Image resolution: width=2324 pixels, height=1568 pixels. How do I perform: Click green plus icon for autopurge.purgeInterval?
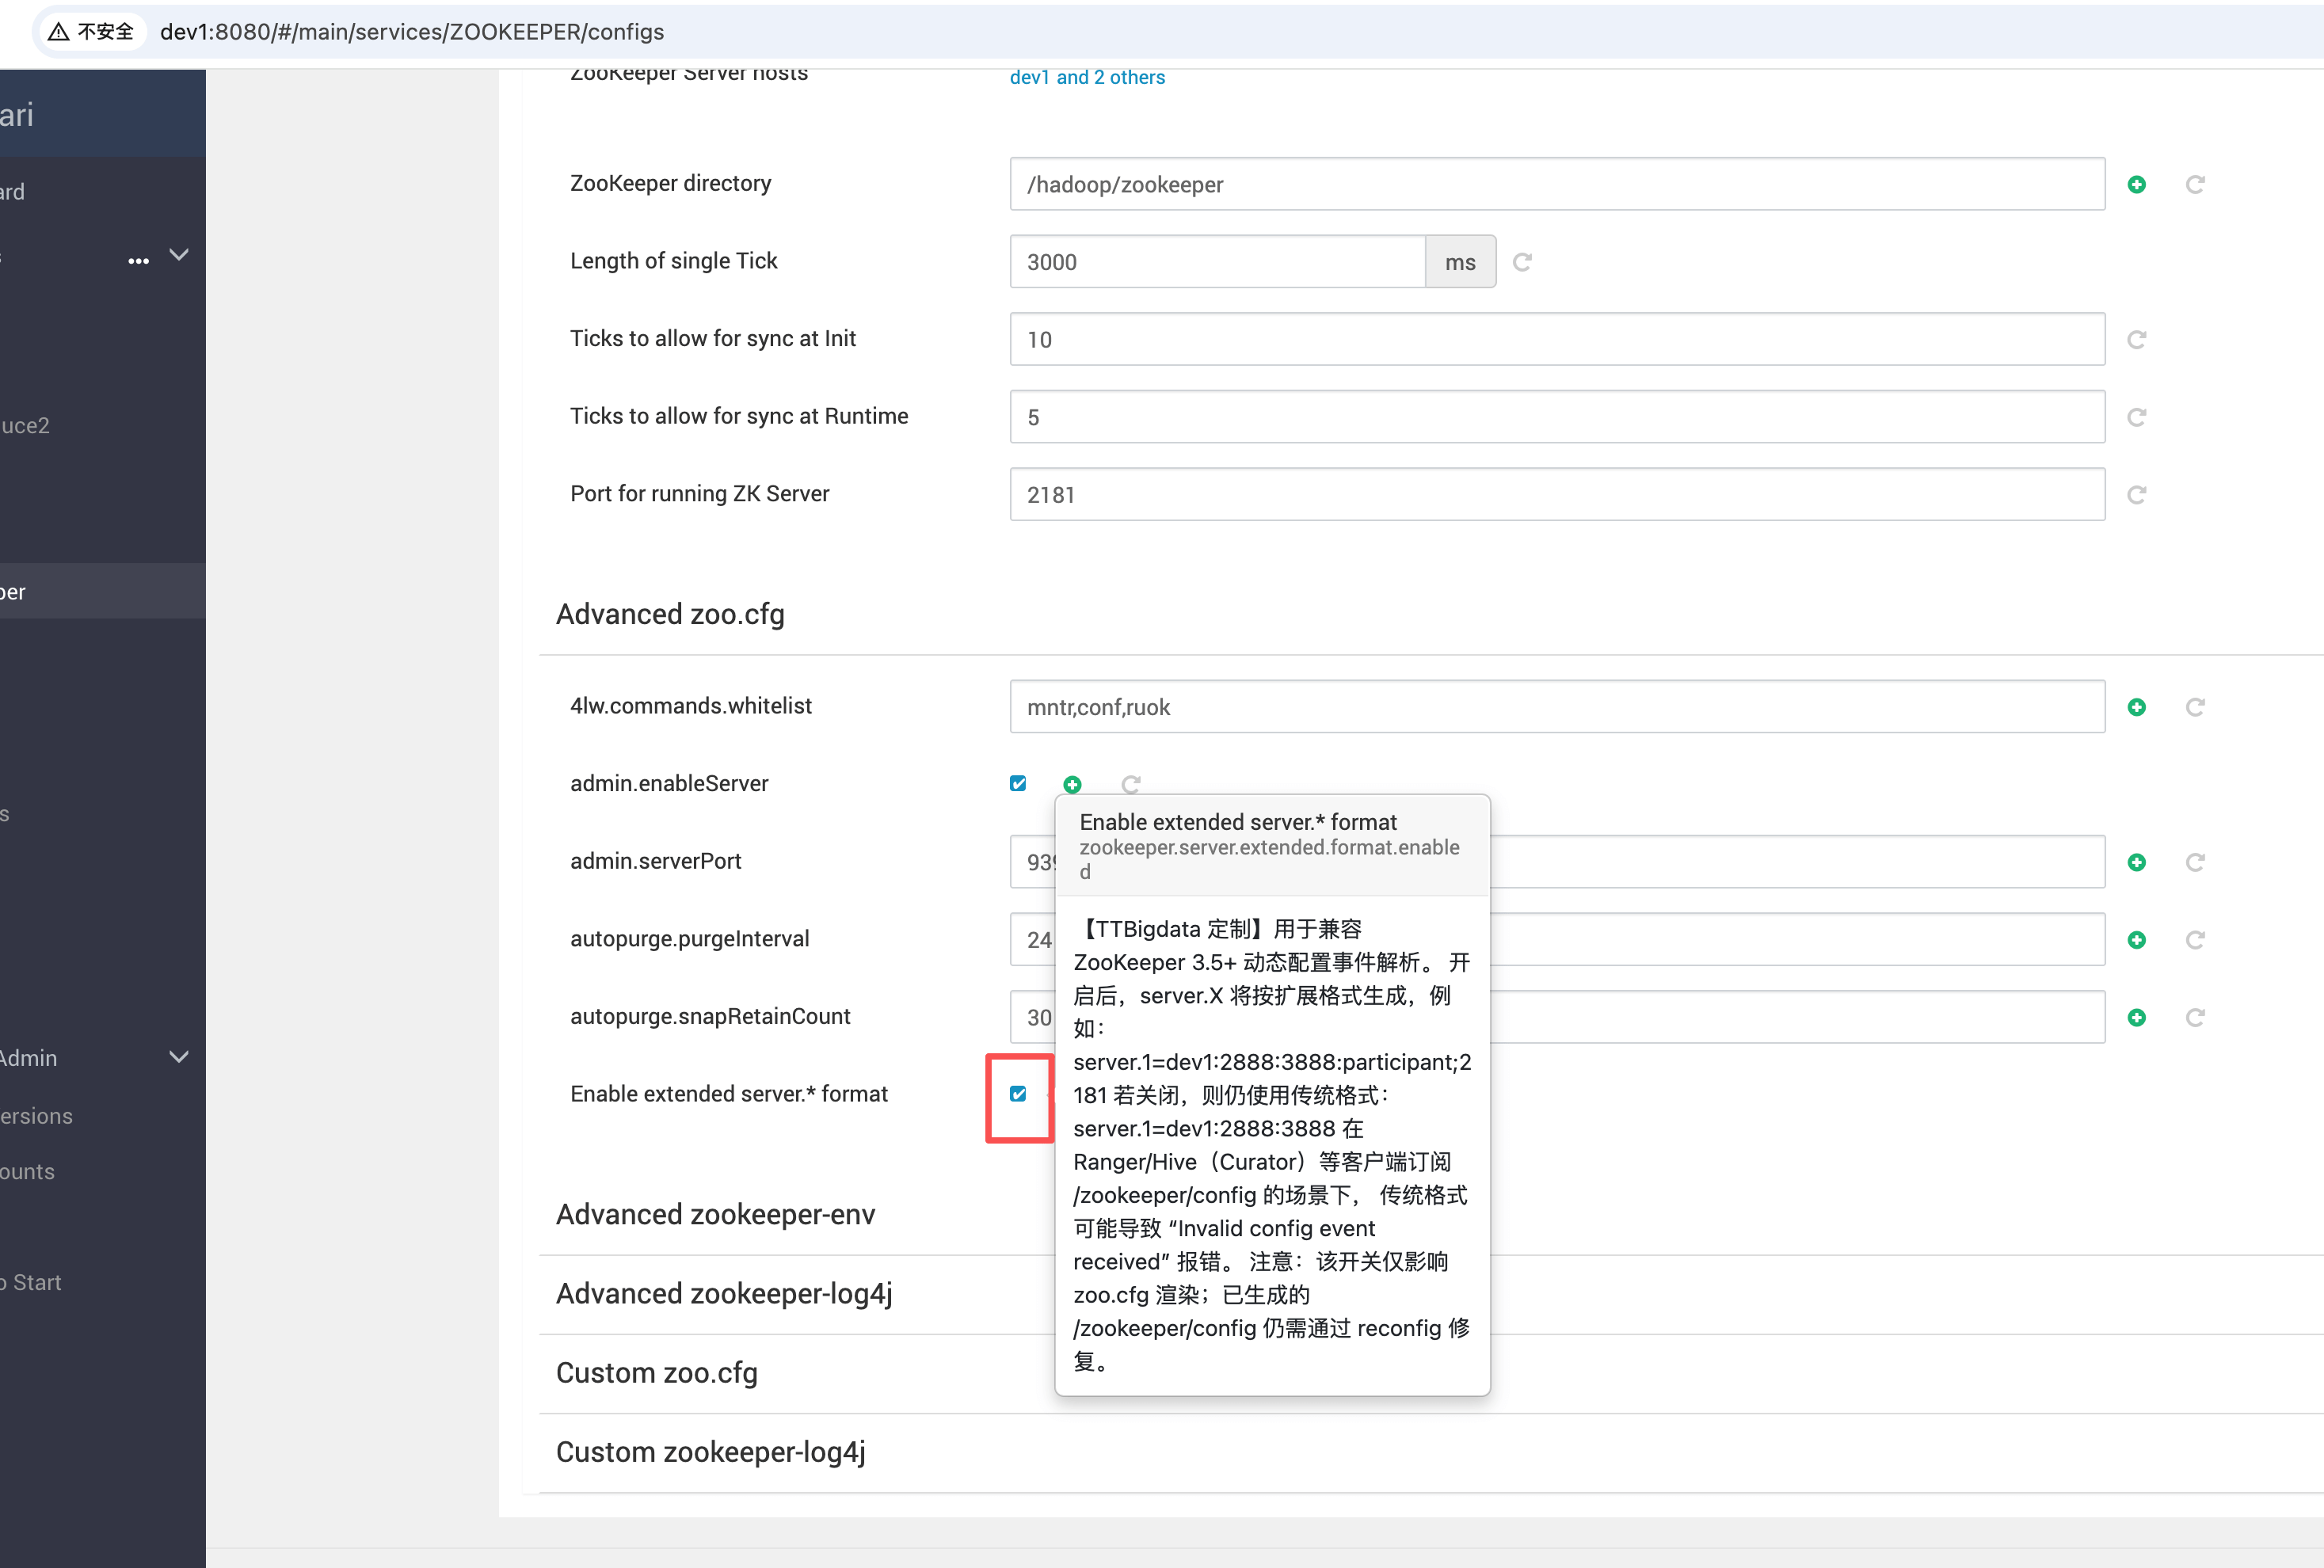pyautogui.click(x=2136, y=940)
